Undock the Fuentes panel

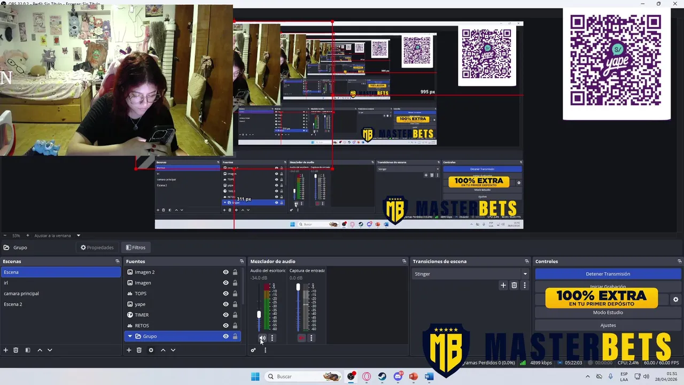click(x=242, y=261)
